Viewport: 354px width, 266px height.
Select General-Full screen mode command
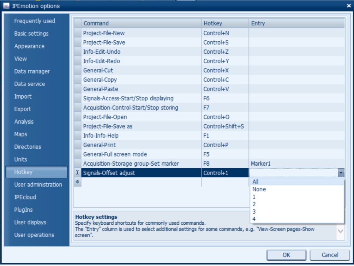pos(141,154)
